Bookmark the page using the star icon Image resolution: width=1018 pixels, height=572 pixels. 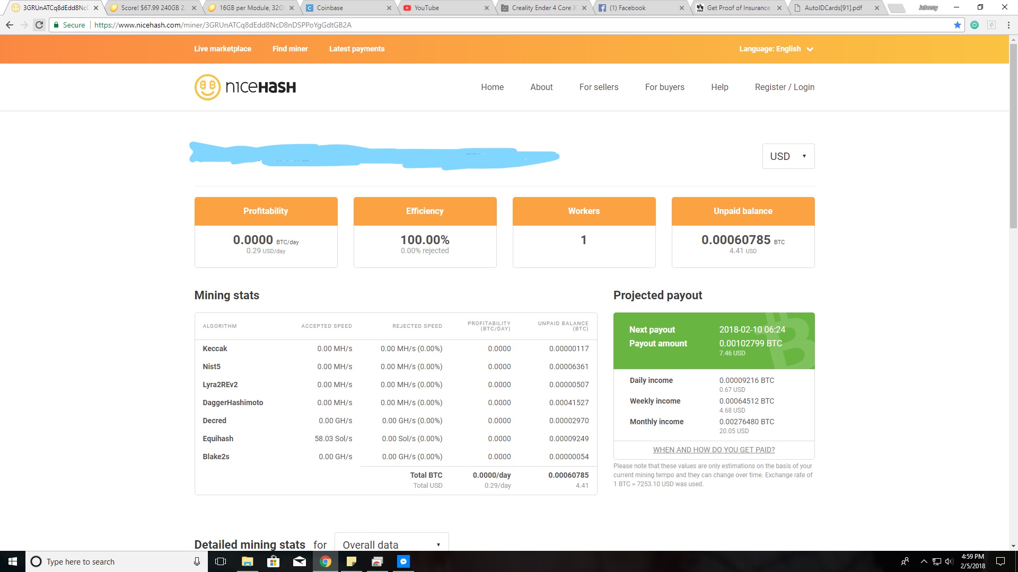958,25
